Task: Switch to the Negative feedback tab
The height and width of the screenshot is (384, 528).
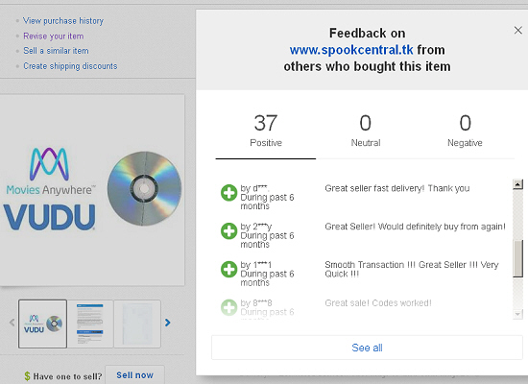Action: coord(465,131)
